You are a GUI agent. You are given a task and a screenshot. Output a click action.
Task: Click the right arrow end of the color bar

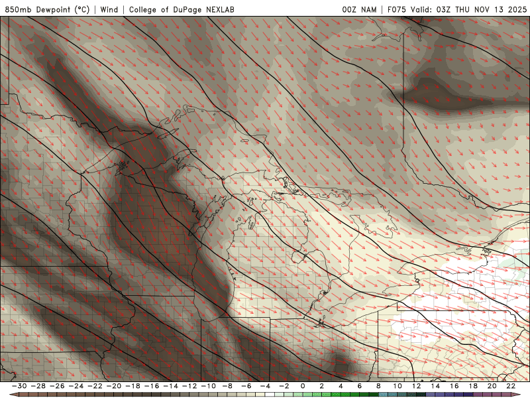pos(516,395)
